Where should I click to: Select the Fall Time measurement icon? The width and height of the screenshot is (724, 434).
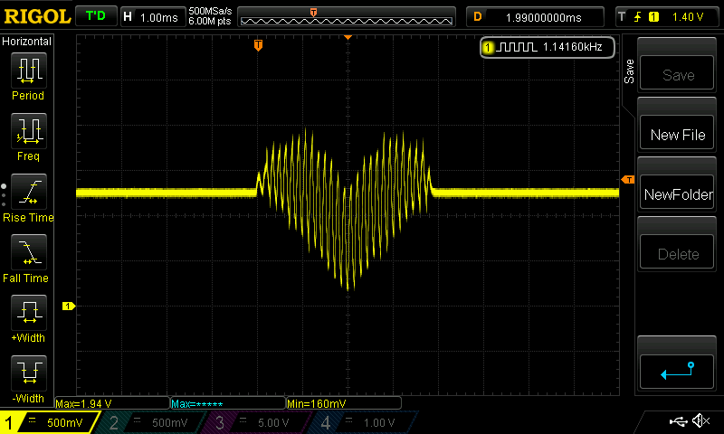[x=29, y=252]
